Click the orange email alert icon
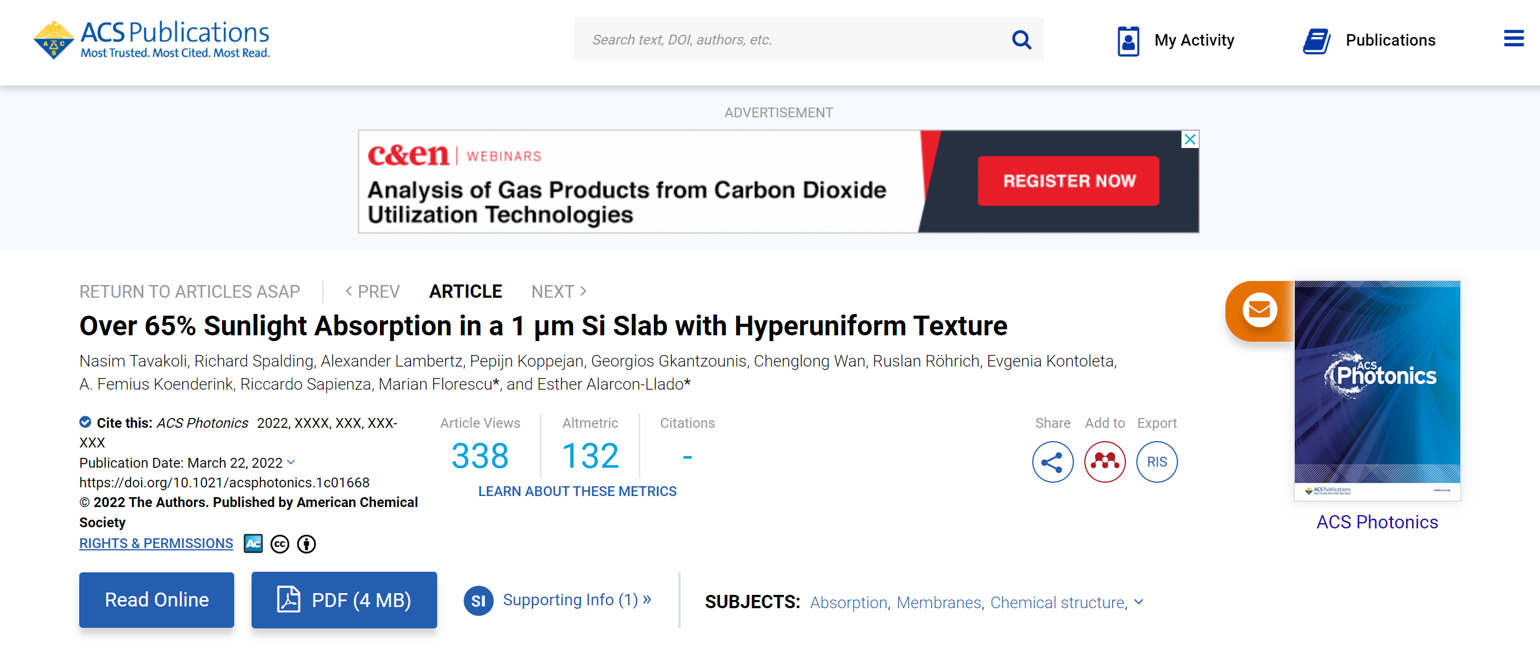This screenshot has width=1540, height=666. (x=1259, y=310)
